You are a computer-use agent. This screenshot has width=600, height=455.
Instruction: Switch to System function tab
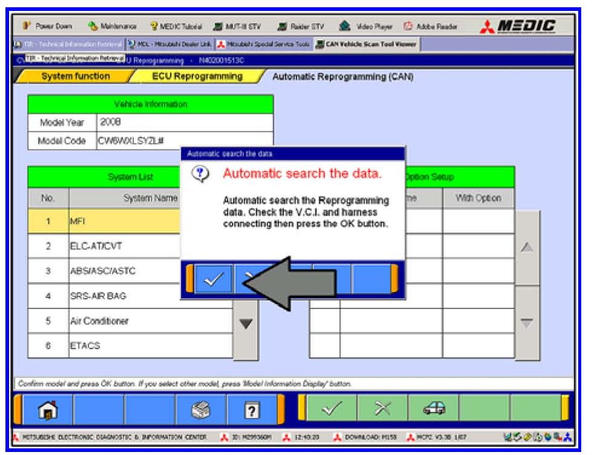coord(75,77)
